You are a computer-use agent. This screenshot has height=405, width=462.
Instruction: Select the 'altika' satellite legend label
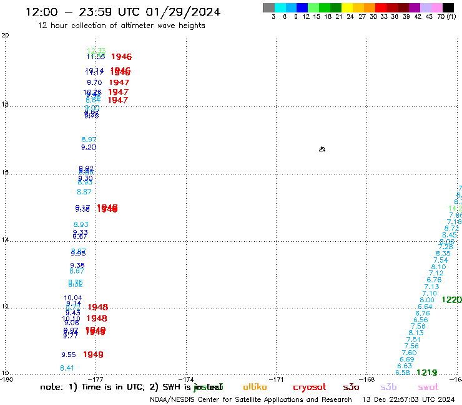pos(255,387)
